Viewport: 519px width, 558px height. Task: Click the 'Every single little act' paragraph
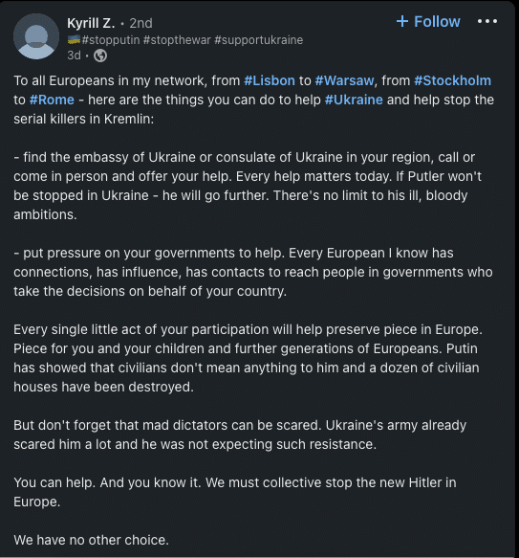(x=248, y=358)
